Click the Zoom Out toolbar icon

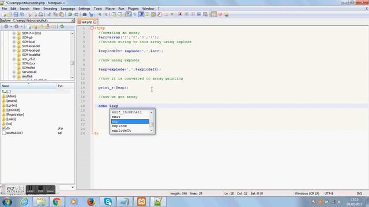106,14
